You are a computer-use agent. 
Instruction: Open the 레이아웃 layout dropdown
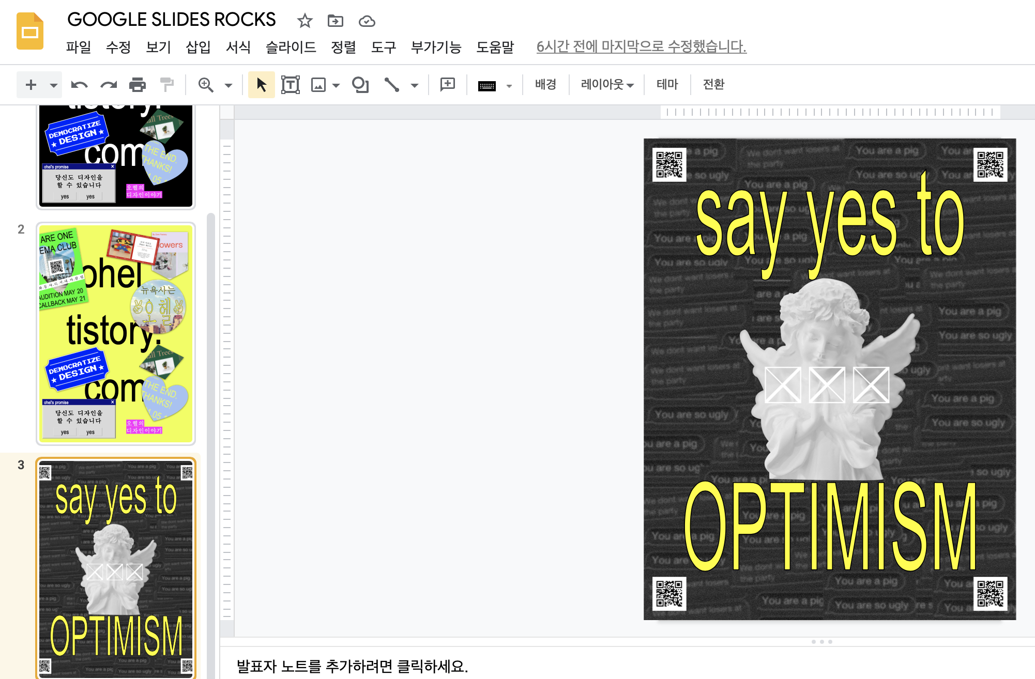click(x=607, y=85)
